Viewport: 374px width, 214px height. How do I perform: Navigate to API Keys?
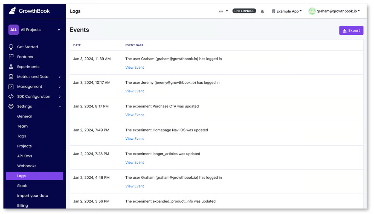point(25,156)
